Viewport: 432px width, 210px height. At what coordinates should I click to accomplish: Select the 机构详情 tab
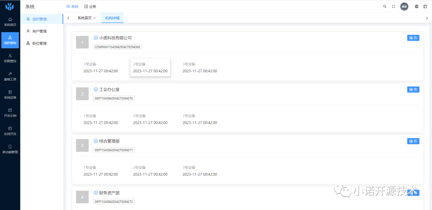point(112,18)
